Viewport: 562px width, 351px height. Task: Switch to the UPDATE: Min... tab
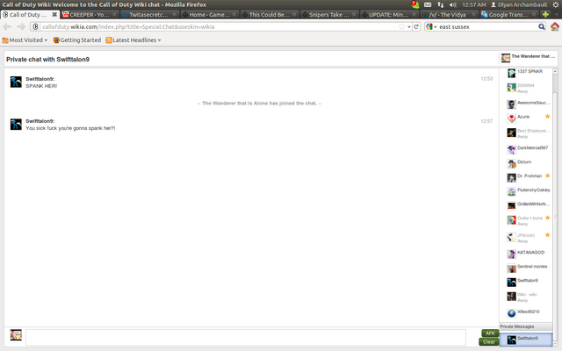389,15
